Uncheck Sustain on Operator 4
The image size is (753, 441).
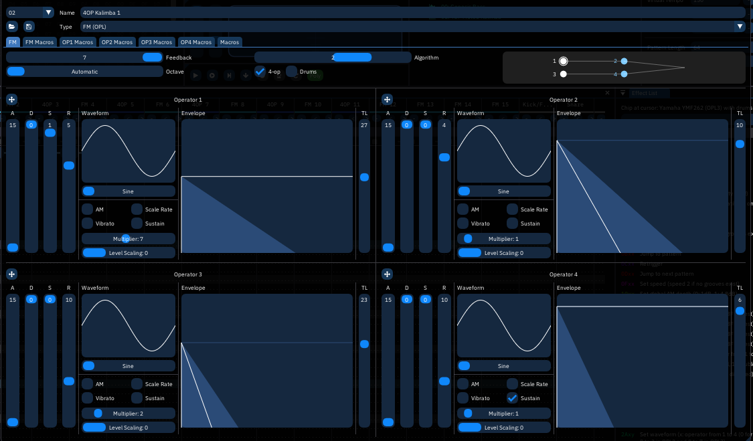point(512,398)
